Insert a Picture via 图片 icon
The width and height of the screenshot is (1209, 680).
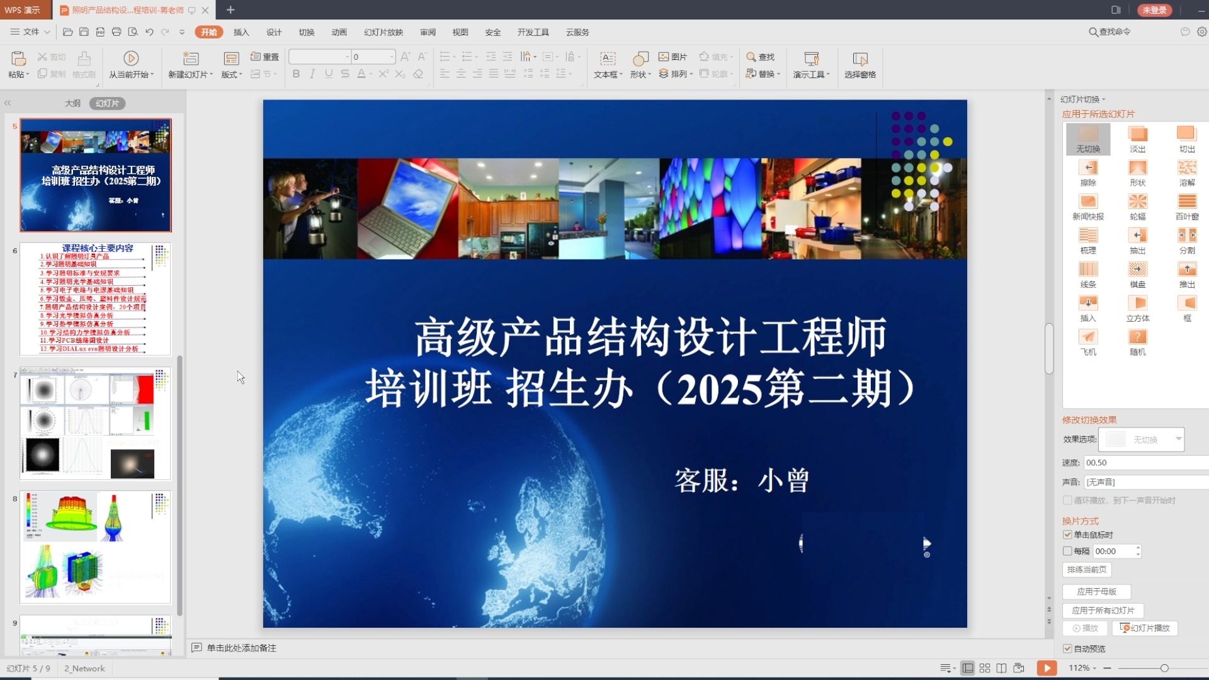[664, 57]
